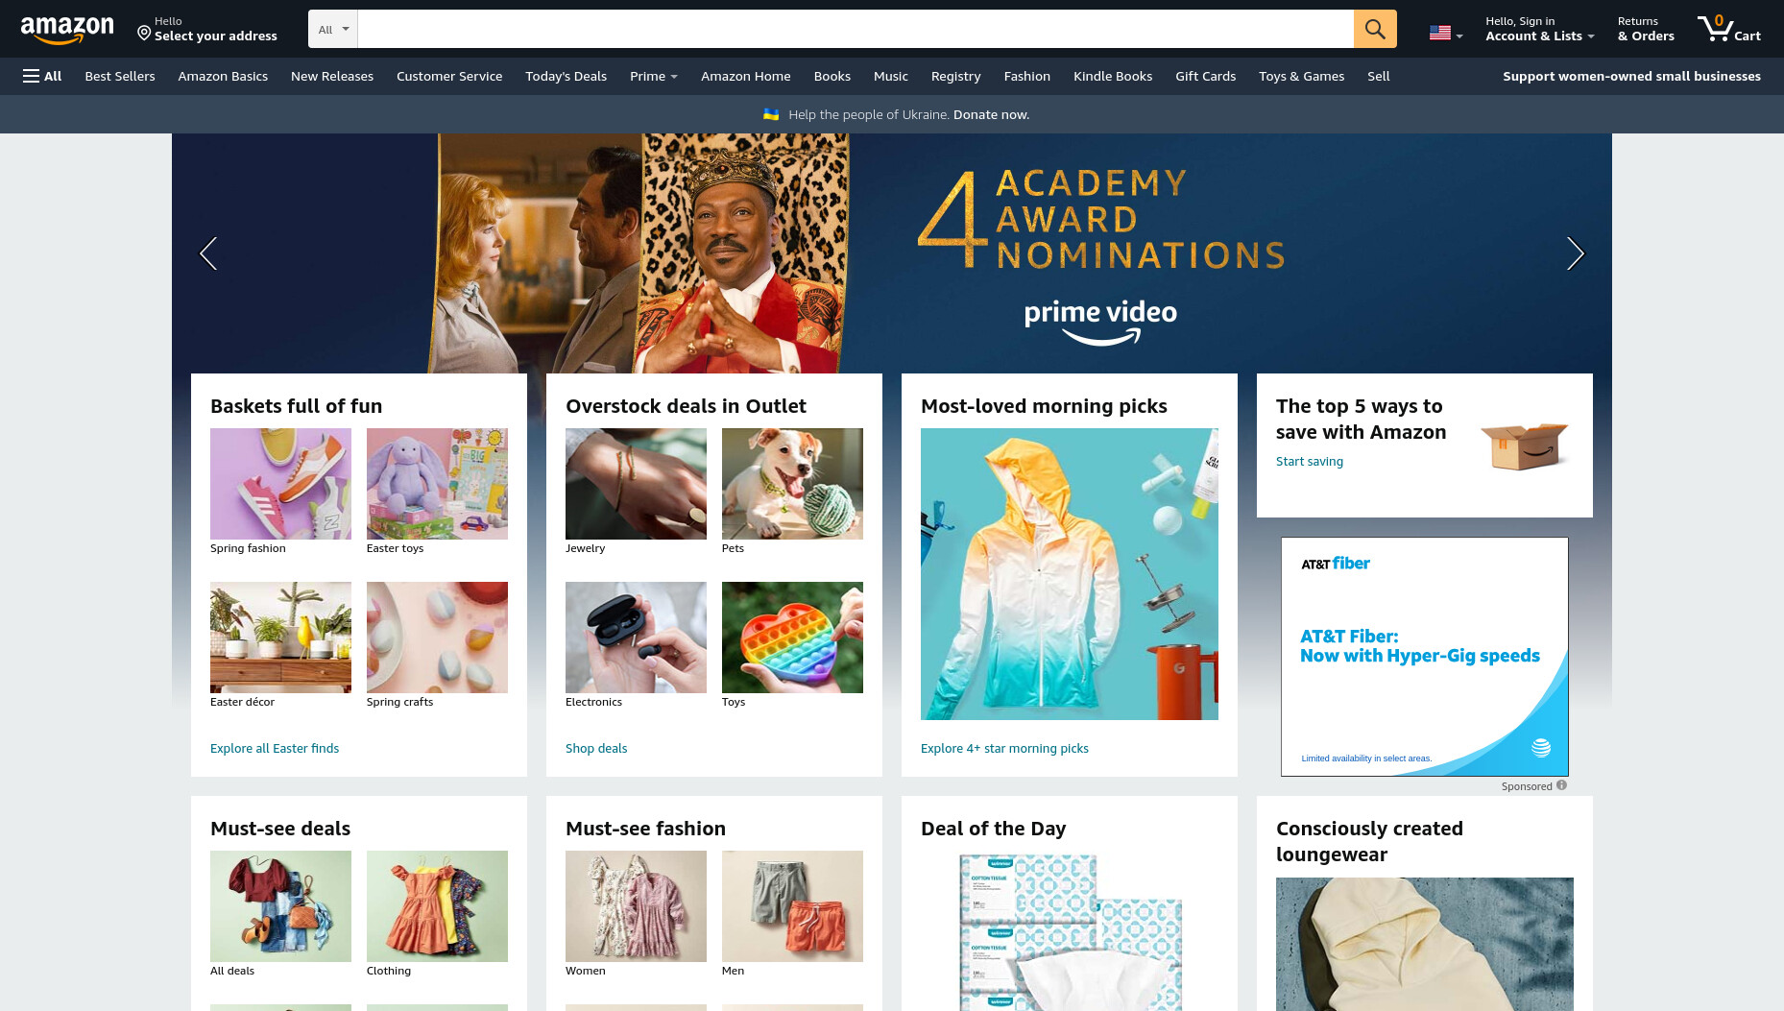Click the location pin to select address
Image resolution: width=1784 pixels, height=1011 pixels.
pyautogui.click(x=144, y=33)
